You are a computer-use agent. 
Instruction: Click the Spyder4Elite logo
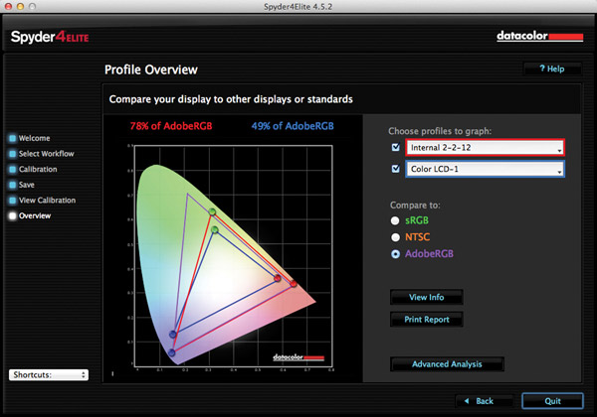click(50, 37)
